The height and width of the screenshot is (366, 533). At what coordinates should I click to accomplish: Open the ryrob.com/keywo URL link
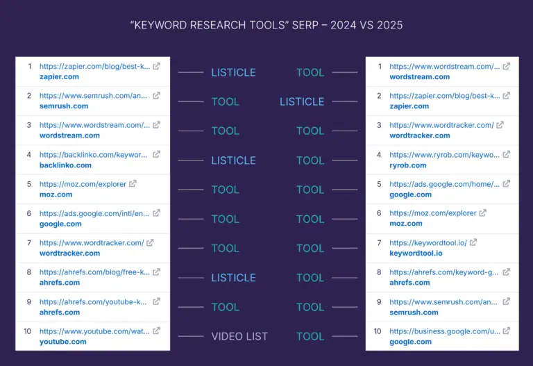tap(445, 155)
